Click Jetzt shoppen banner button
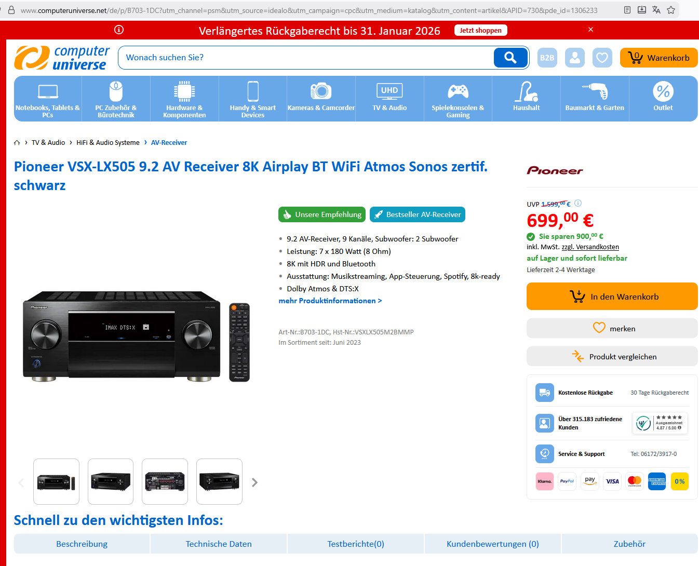Viewport: 699px width, 566px height. (481, 30)
